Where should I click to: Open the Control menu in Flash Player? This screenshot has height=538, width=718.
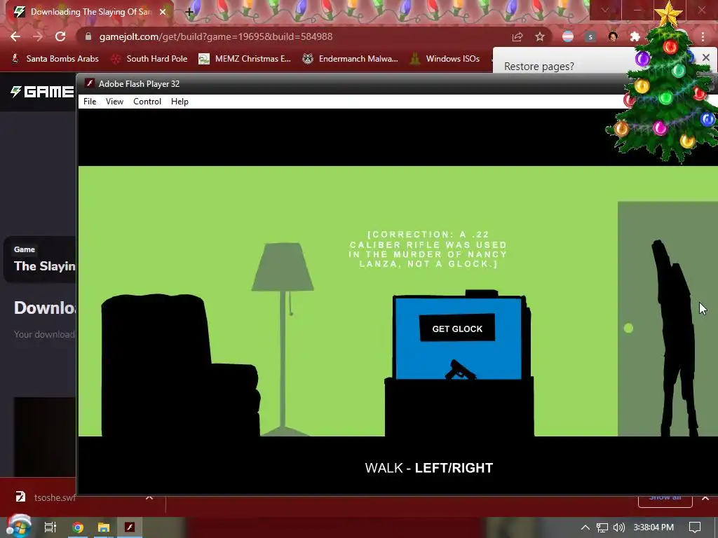[x=147, y=102]
